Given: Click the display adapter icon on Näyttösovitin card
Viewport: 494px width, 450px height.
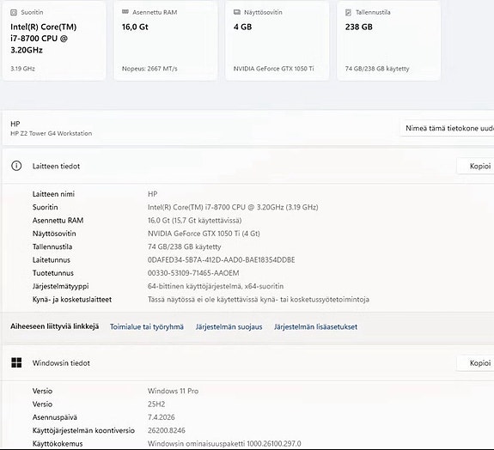Looking at the screenshot, I should pos(237,12).
